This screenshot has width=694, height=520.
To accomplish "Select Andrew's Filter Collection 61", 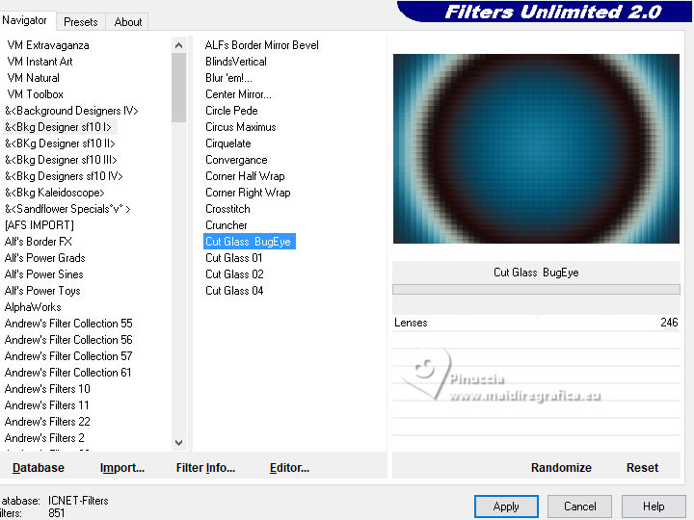I will (x=67, y=373).
